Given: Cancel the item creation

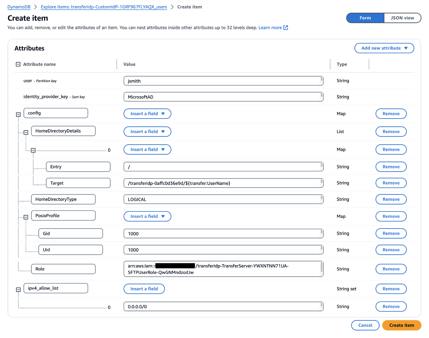Looking at the screenshot, I should point(365,325).
